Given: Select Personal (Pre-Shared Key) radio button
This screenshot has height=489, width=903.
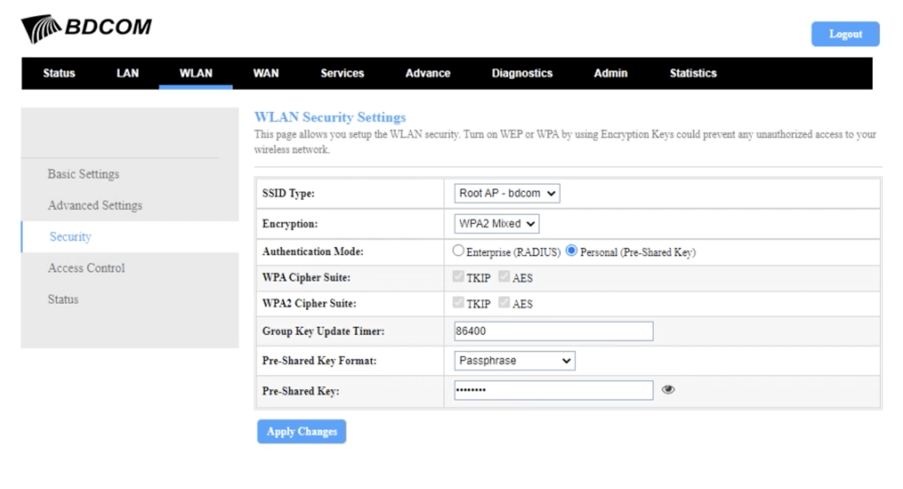Looking at the screenshot, I should click(571, 251).
